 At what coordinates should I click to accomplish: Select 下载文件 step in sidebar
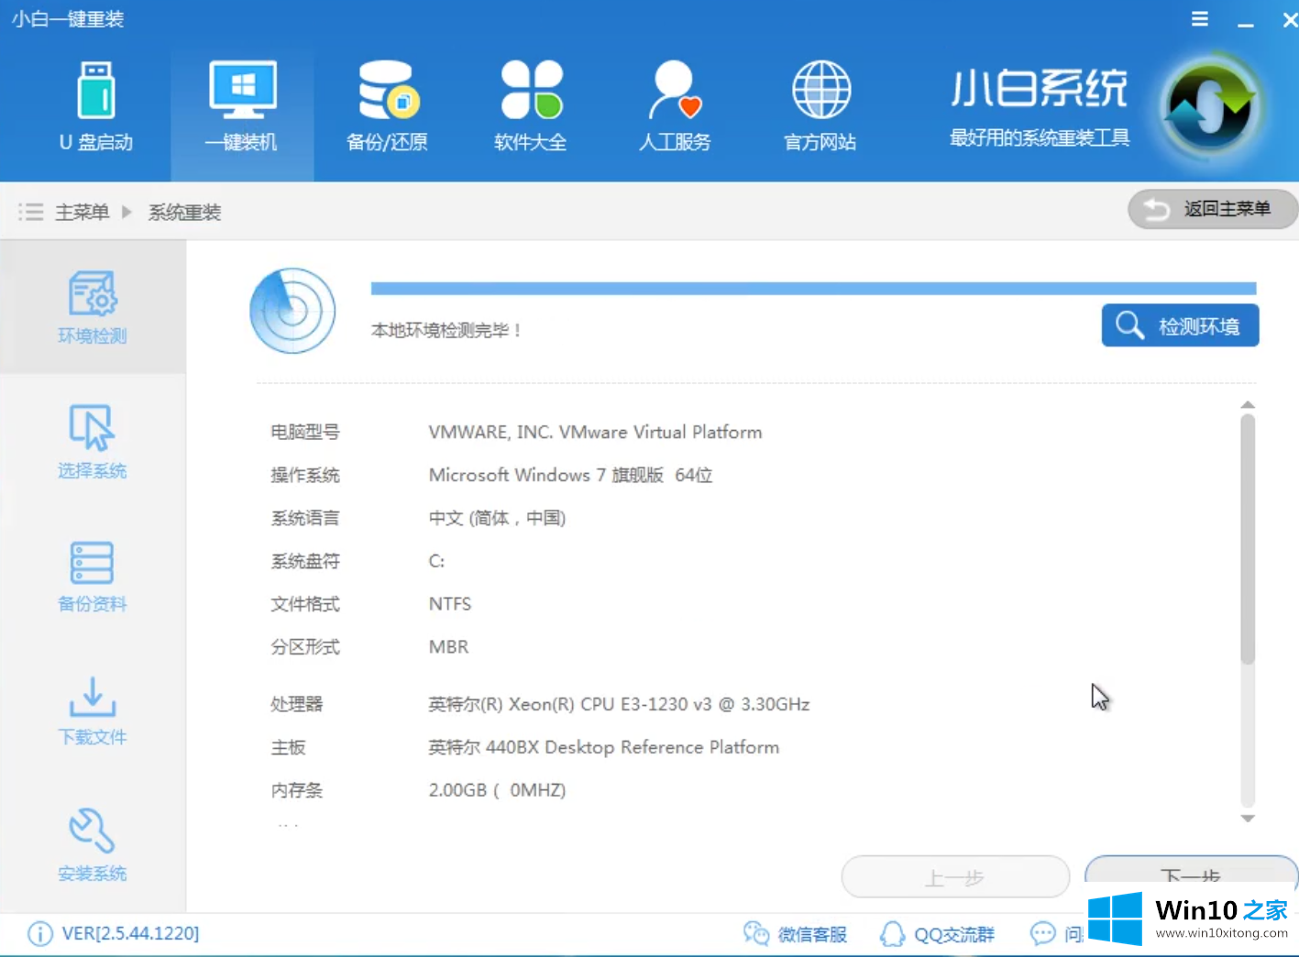click(x=93, y=710)
